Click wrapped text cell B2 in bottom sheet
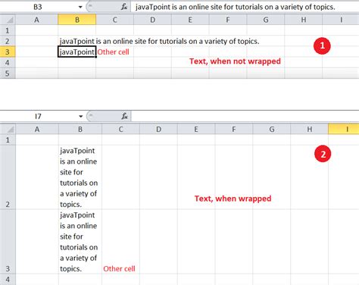Screen dimensions: 359x285 click(80, 177)
